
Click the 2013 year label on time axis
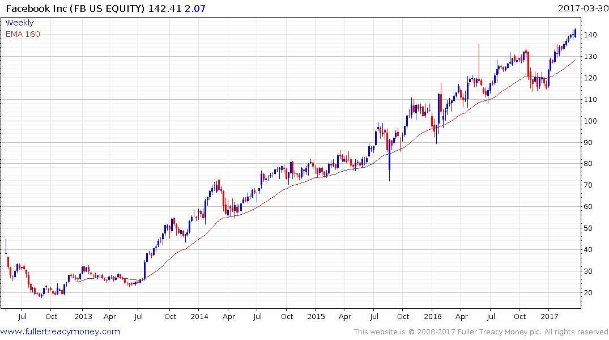[83, 316]
